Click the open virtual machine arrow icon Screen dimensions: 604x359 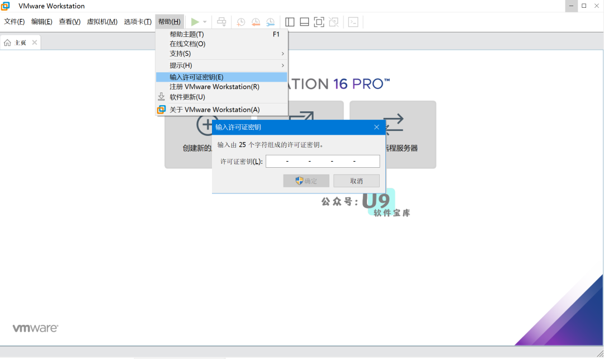(301, 116)
